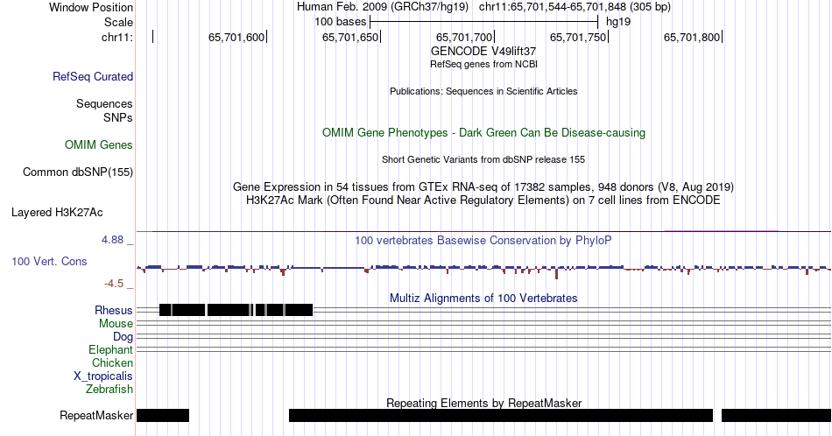Click position marker 65,701,750 on ruler
Viewport: 832px width, 436px height.
click(578, 37)
